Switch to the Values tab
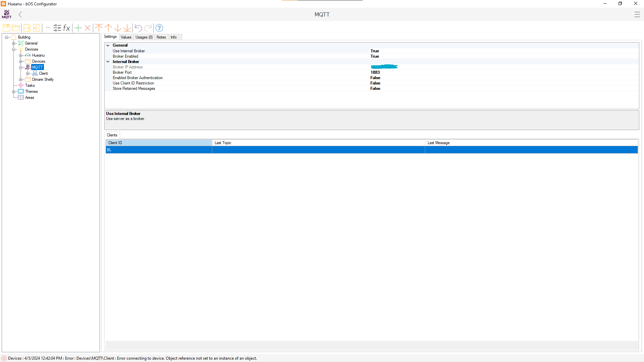The image size is (644, 362). pyautogui.click(x=126, y=37)
